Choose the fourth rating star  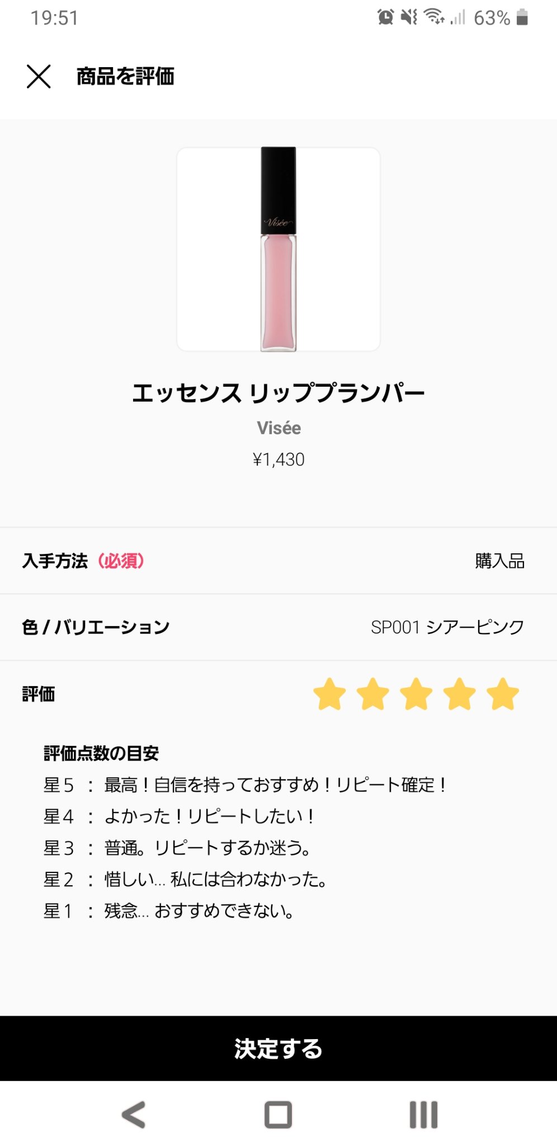click(x=460, y=694)
